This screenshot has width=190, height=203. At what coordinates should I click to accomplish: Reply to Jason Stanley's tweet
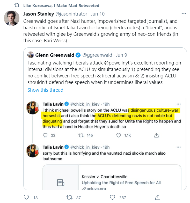pyautogui.click(x=26, y=197)
